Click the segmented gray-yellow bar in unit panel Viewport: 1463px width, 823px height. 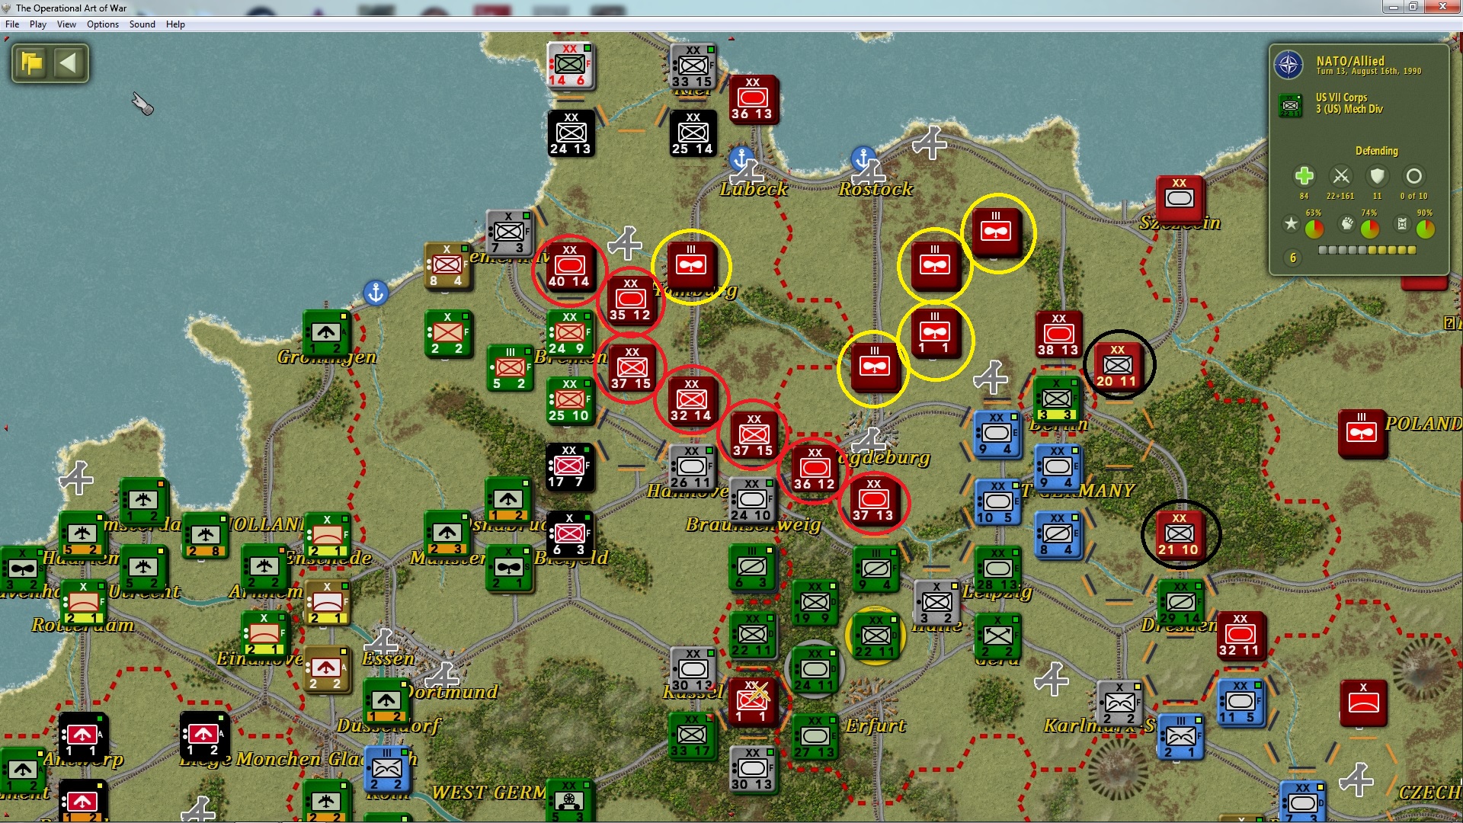pyautogui.click(x=1367, y=250)
